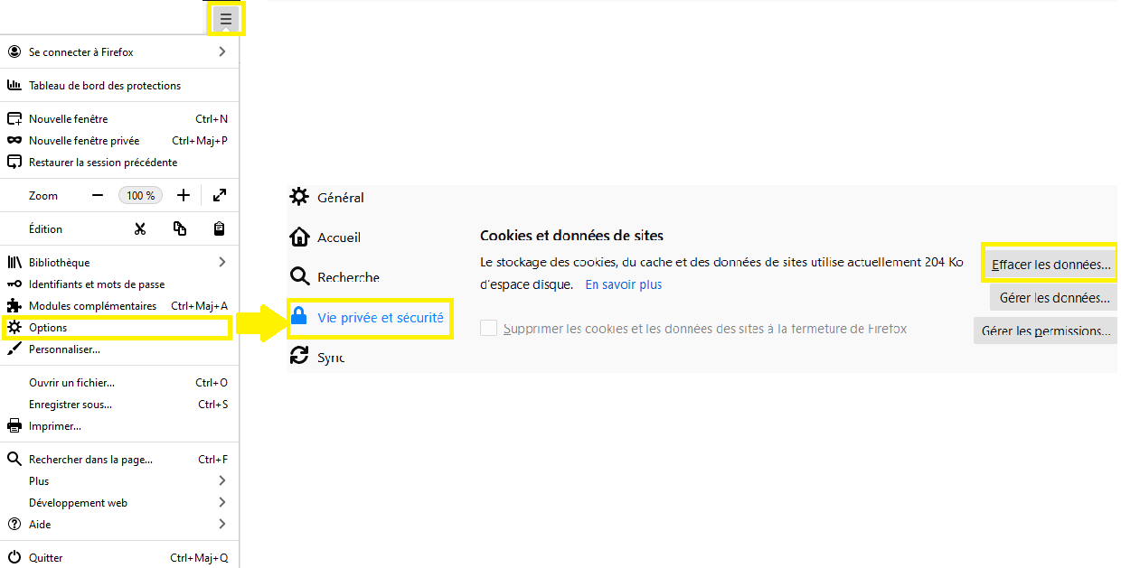Expand the Bibliothèque submenu
Screen dimensions: 1121x568
(222, 263)
